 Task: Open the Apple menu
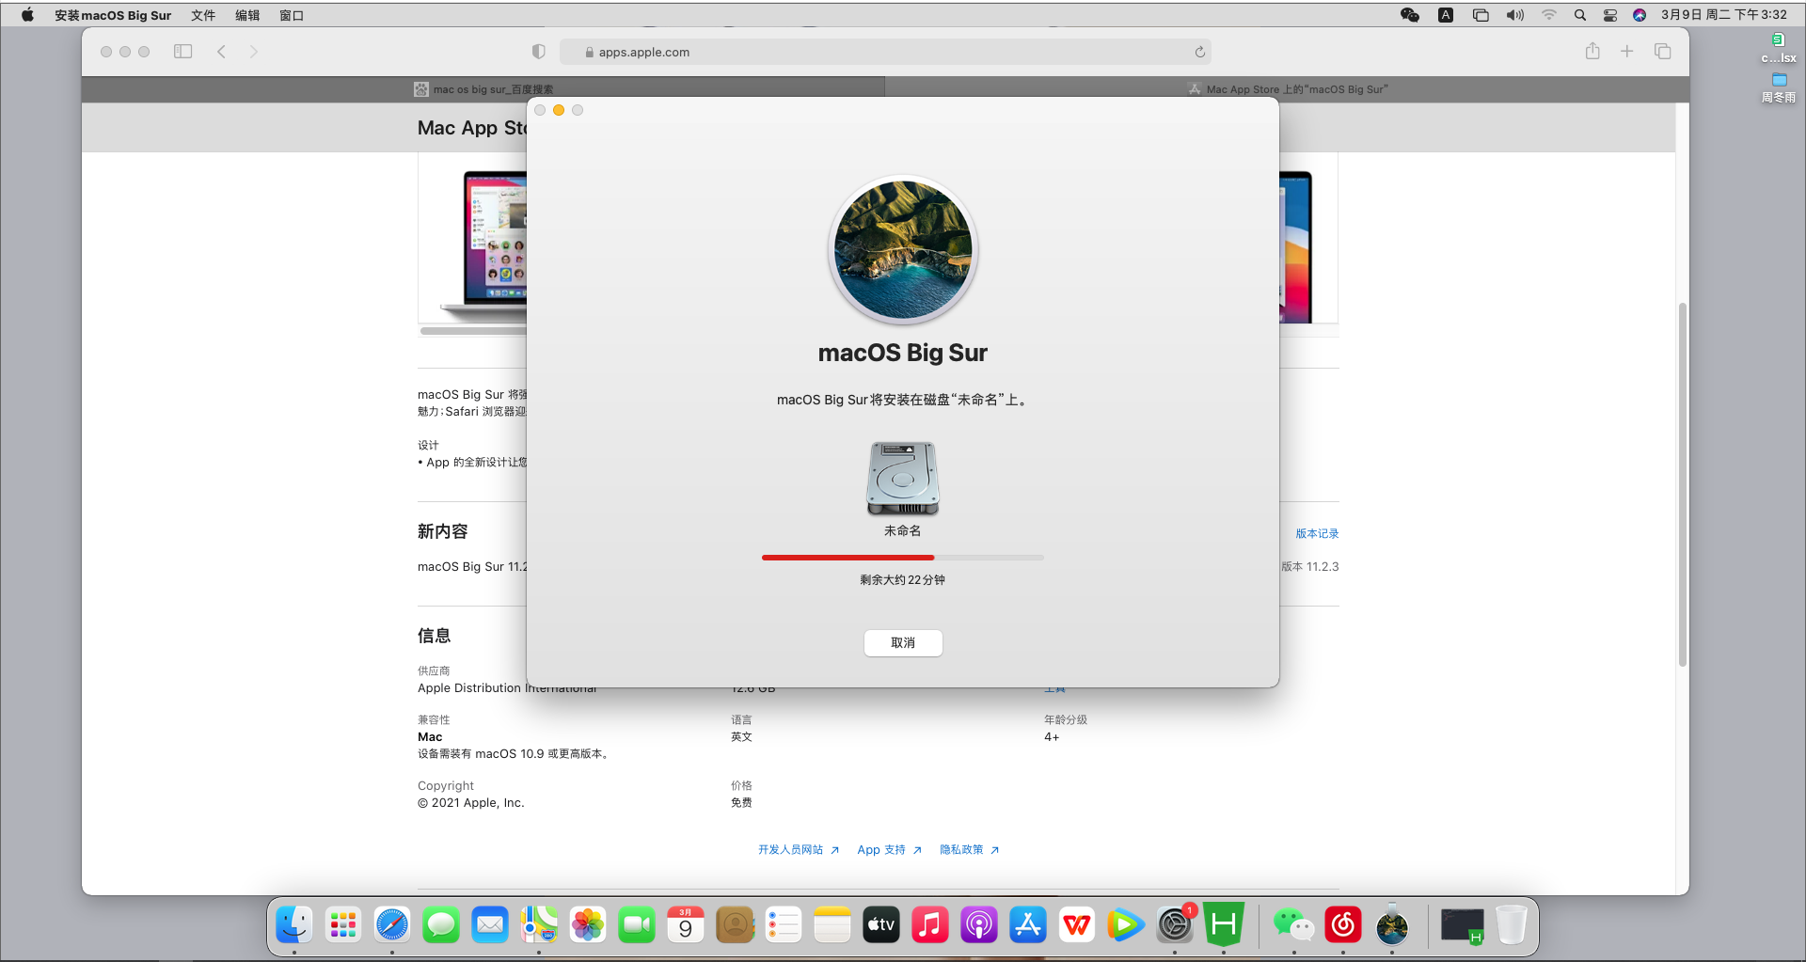click(x=27, y=15)
